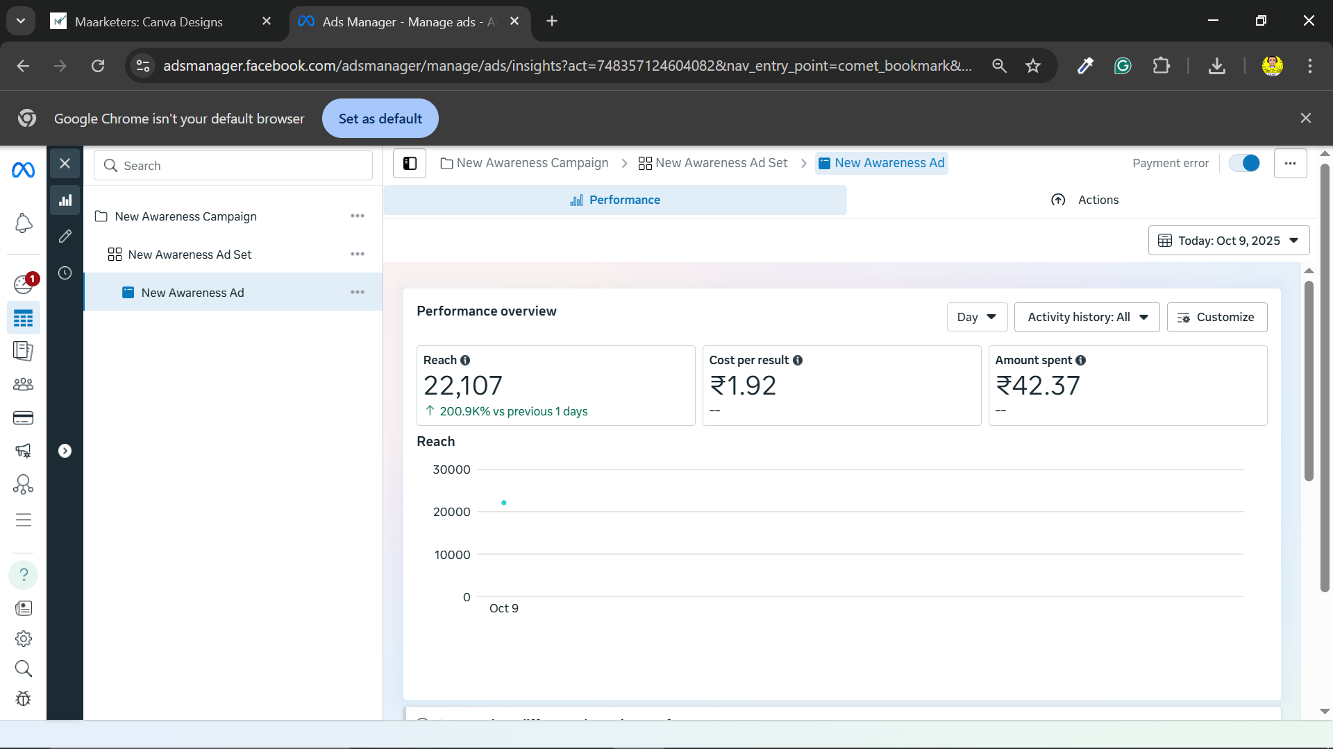Open the Activity history: All dropdown
This screenshot has height=749, width=1333.
tap(1087, 318)
